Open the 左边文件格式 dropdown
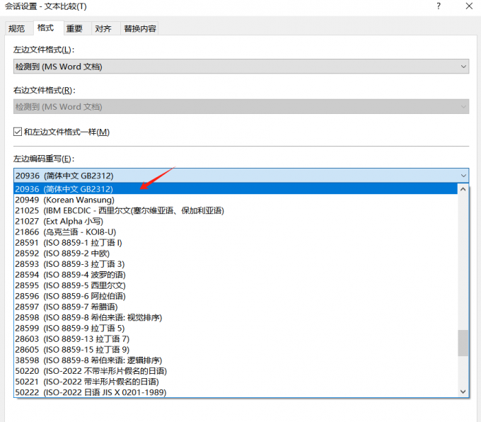This screenshot has height=422, width=481. point(241,67)
